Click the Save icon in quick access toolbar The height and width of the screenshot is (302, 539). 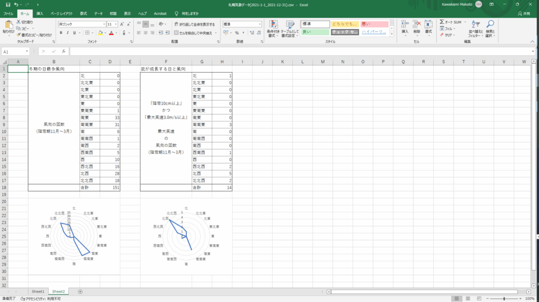[x=6, y=4]
